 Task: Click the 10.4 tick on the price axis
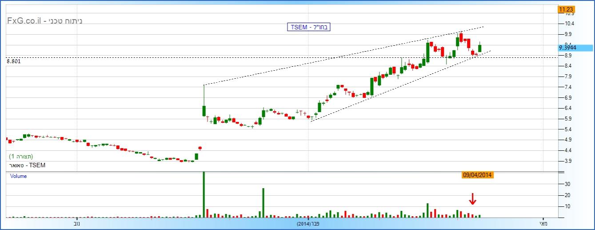click(568, 24)
